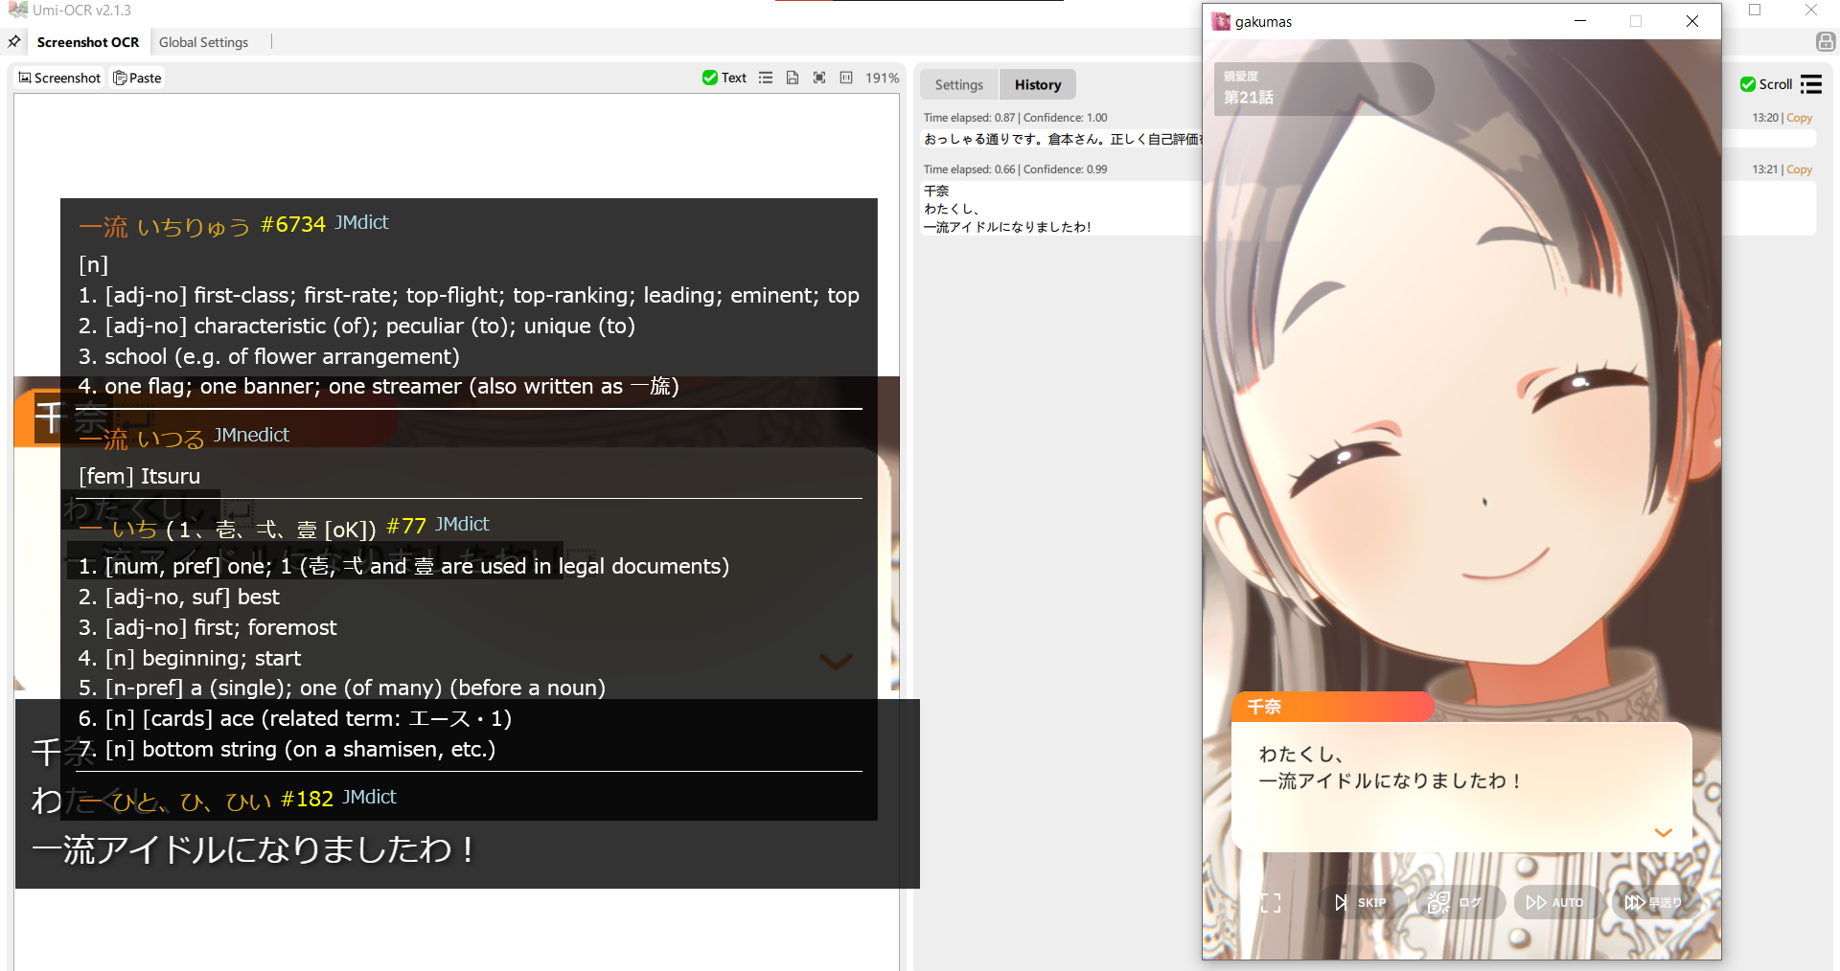Select the History tab in the results panel
The width and height of the screenshot is (1840, 971).
[x=1038, y=84]
